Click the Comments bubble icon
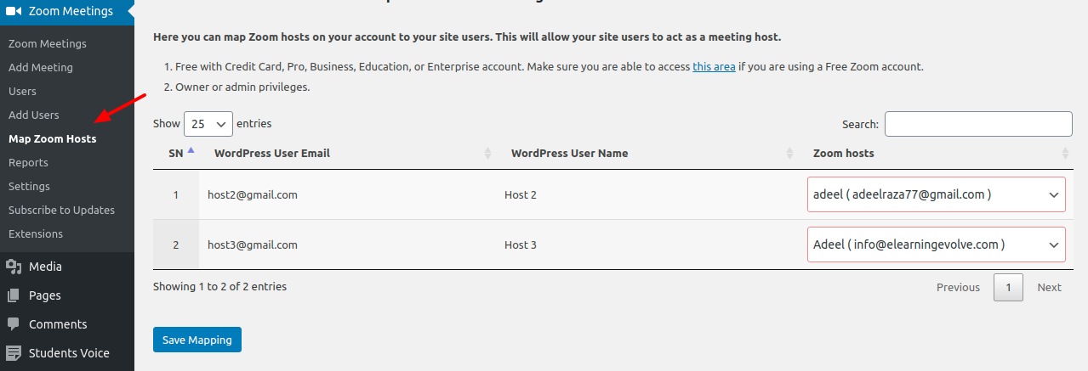1088x371 pixels. click(14, 324)
